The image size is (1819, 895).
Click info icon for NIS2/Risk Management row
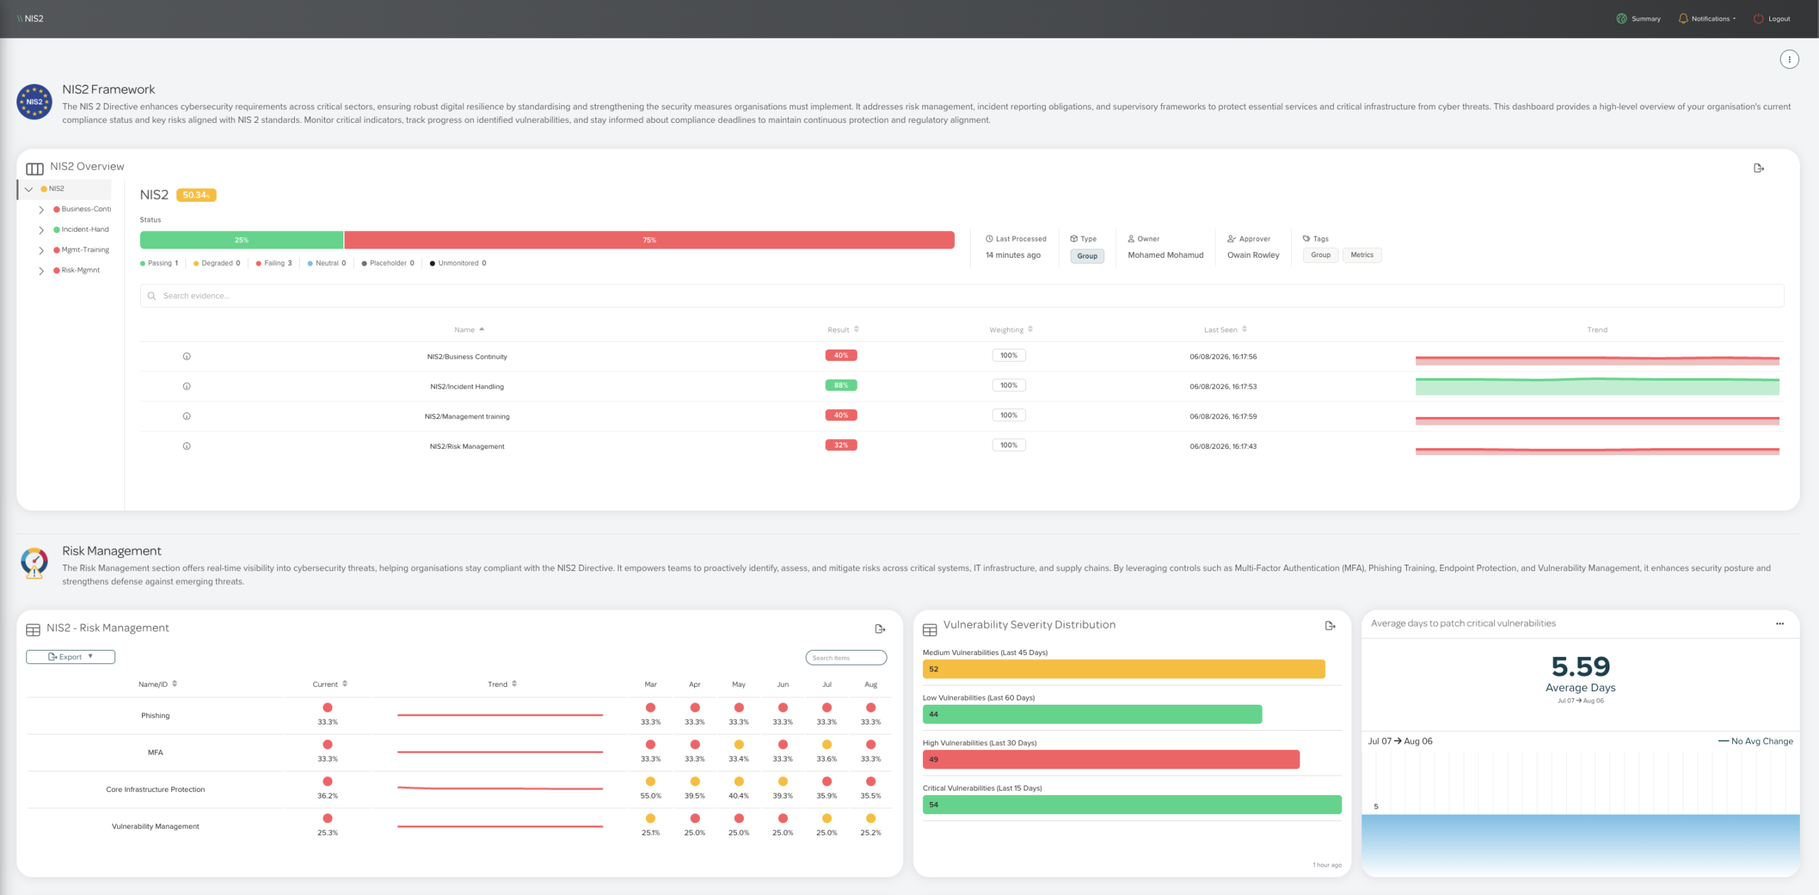coord(187,446)
